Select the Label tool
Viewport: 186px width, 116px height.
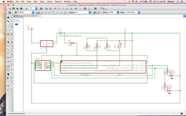[x=12, y=82]
